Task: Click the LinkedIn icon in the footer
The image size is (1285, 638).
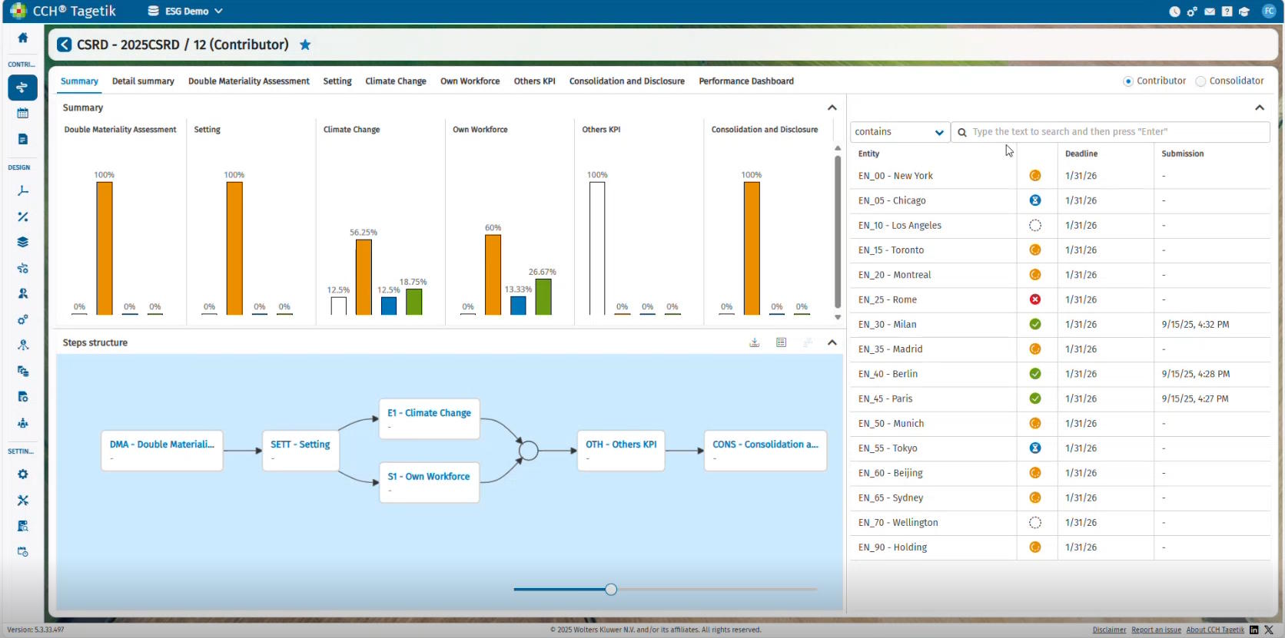Action: pyautogui.click(x=1254, y=630)
